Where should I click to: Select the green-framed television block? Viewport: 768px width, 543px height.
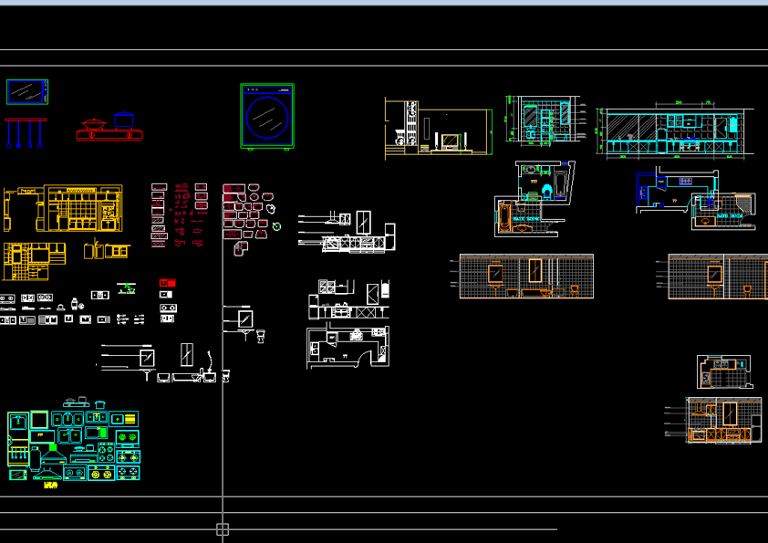pos(27,91)
